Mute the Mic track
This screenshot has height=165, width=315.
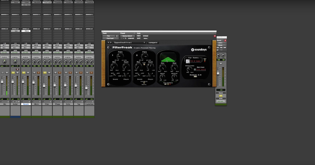click(x=7, y=73)
